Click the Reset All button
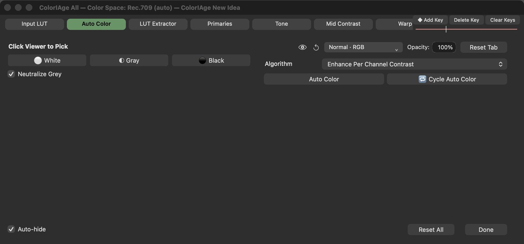 pos(431,229)
